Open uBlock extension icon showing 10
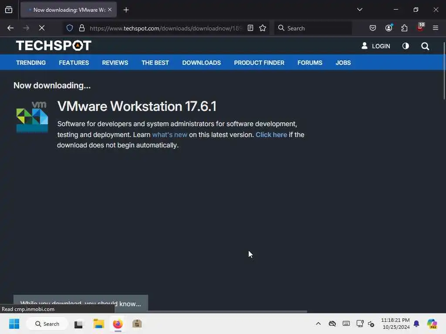 point(420,27)
